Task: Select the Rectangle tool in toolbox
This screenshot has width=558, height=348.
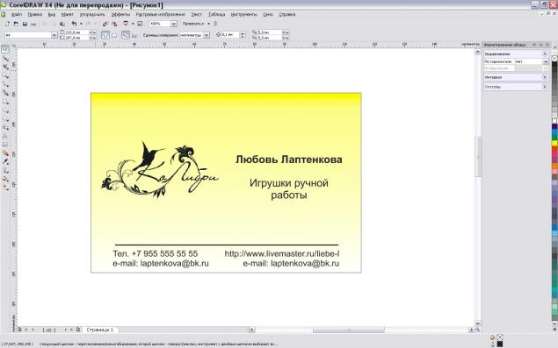Action: (x=5, y=102)
